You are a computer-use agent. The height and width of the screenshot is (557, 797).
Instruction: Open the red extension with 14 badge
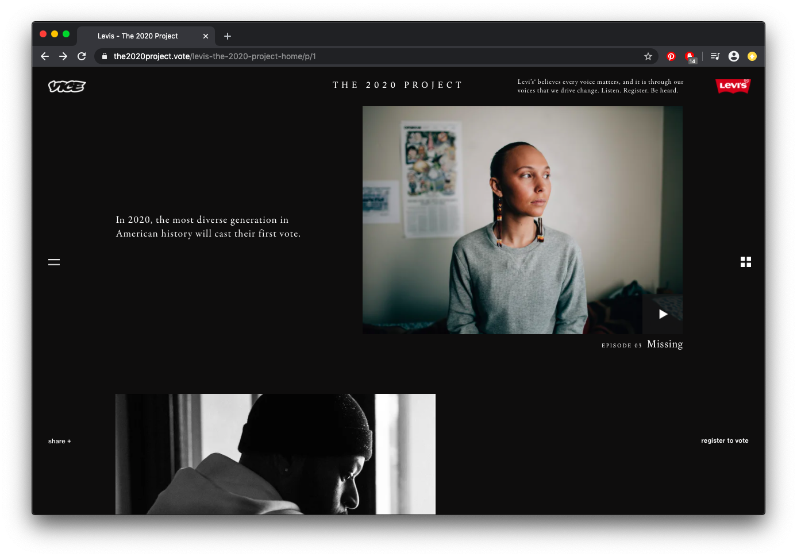pyautogui.click(x=690, y=56)
